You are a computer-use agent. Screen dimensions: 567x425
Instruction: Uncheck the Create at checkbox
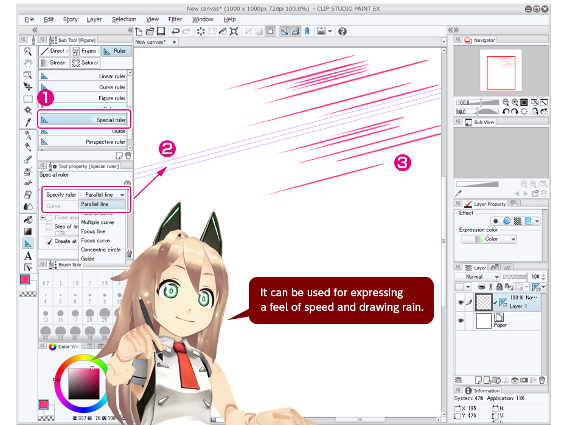tap(49, 241)
